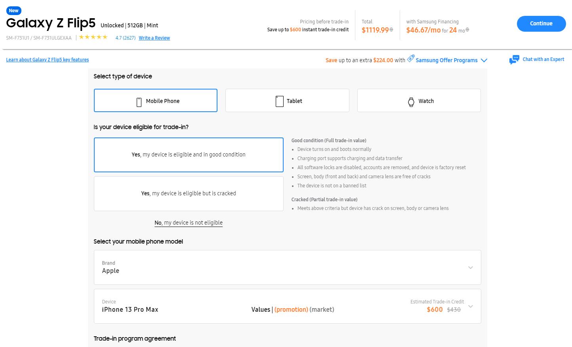Click the tablet device icon
Image resolution: width=572 pixels, height=347 pixels.
[x=279, y=101]
